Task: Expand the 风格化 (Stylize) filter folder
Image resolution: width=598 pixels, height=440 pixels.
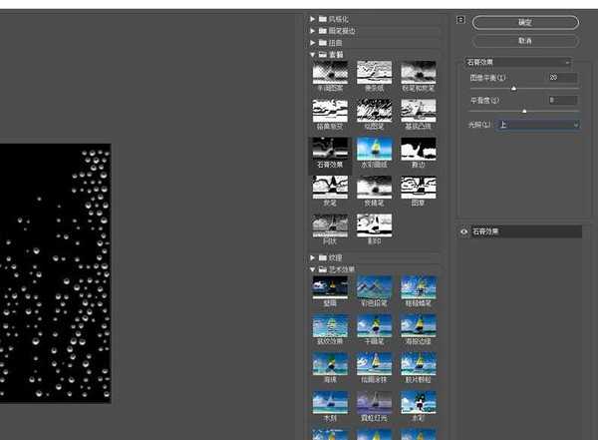Action: pyautogui.click(x=313, y=19)
